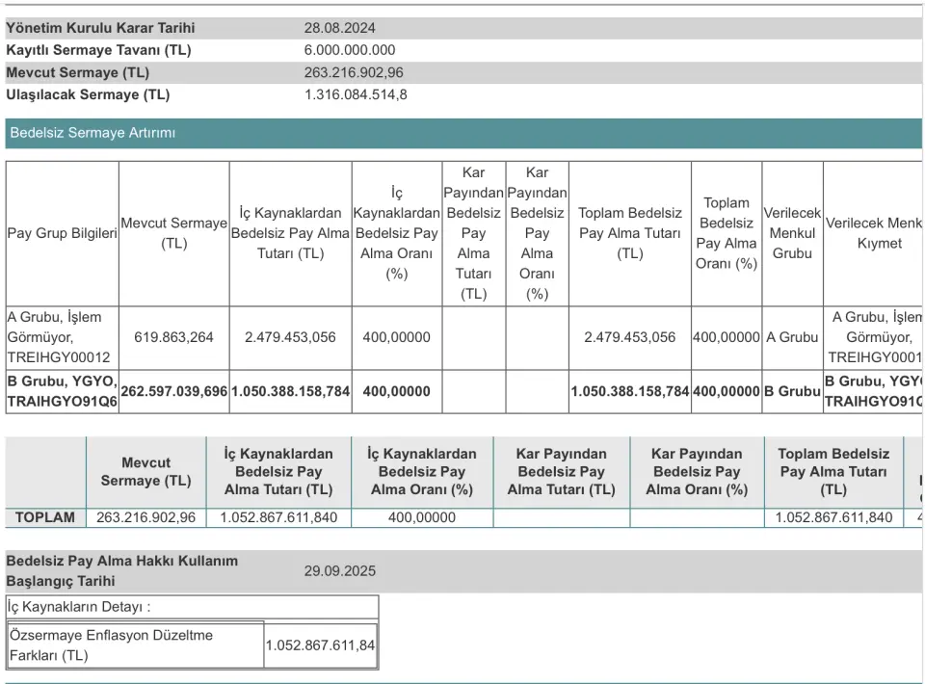This screenshot has width=925, height=684.
Task: Click totals table header "İç Kaynaklardan Bedelsiz Pay Alma Tutarı"
Action: click(278, 472)
